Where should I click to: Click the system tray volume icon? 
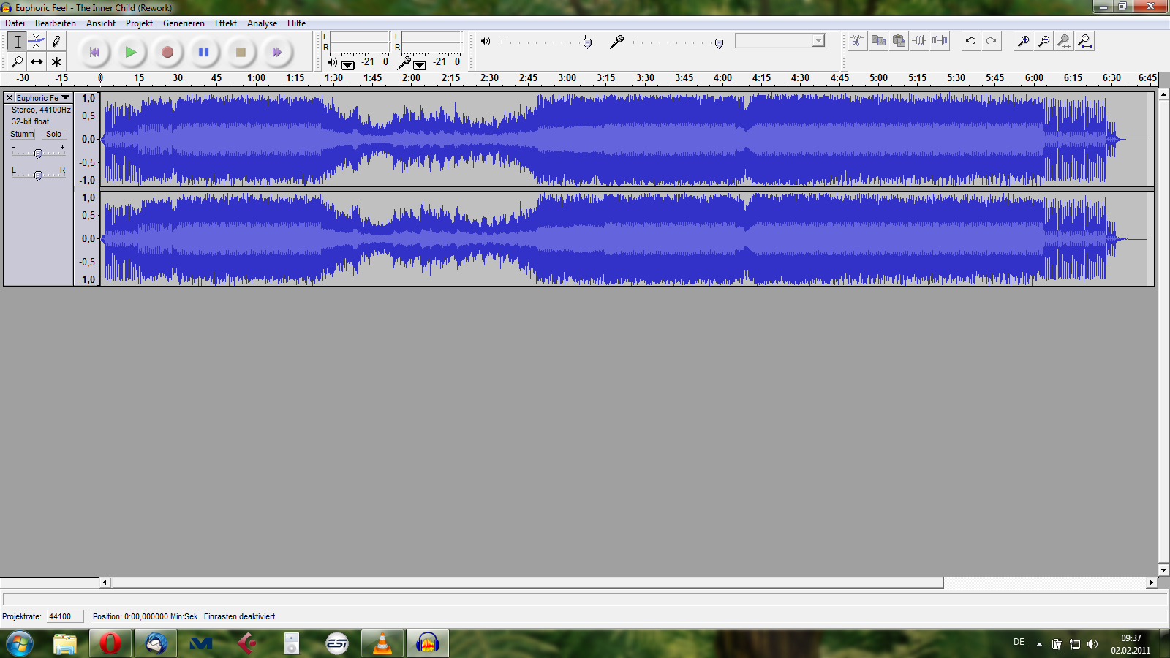click(1092, 644)
